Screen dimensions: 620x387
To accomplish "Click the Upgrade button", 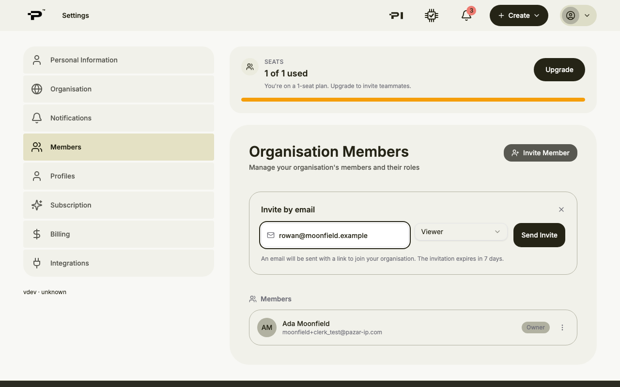I will click(x=559, y=70).
